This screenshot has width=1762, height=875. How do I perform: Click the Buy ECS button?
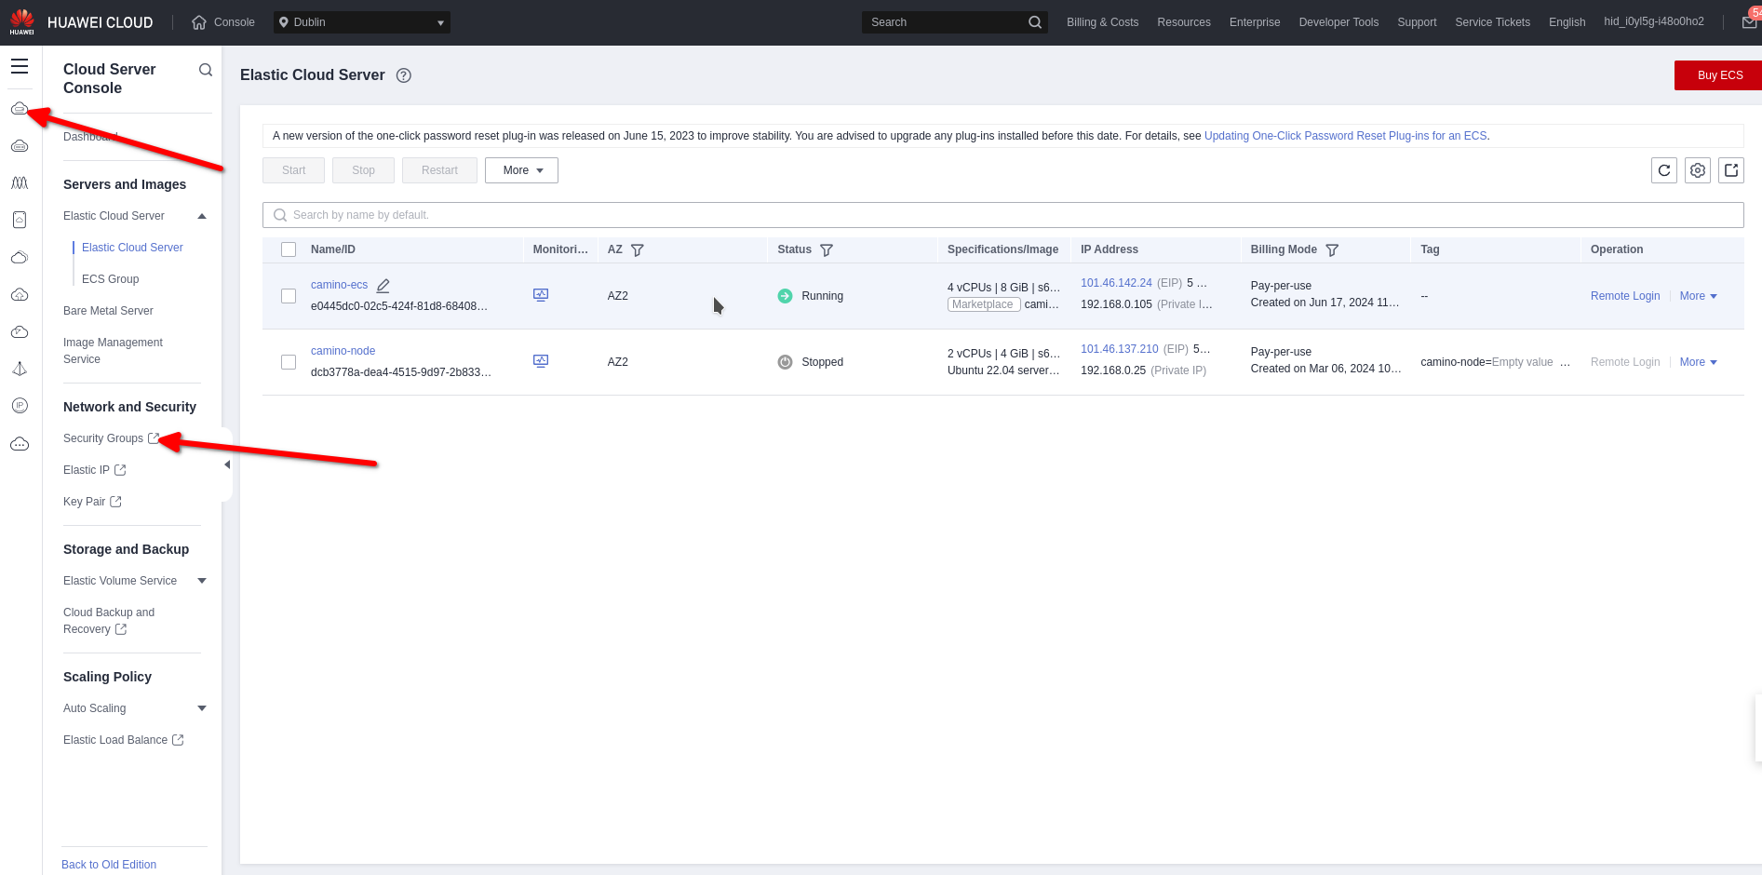tap(1718, 75)
